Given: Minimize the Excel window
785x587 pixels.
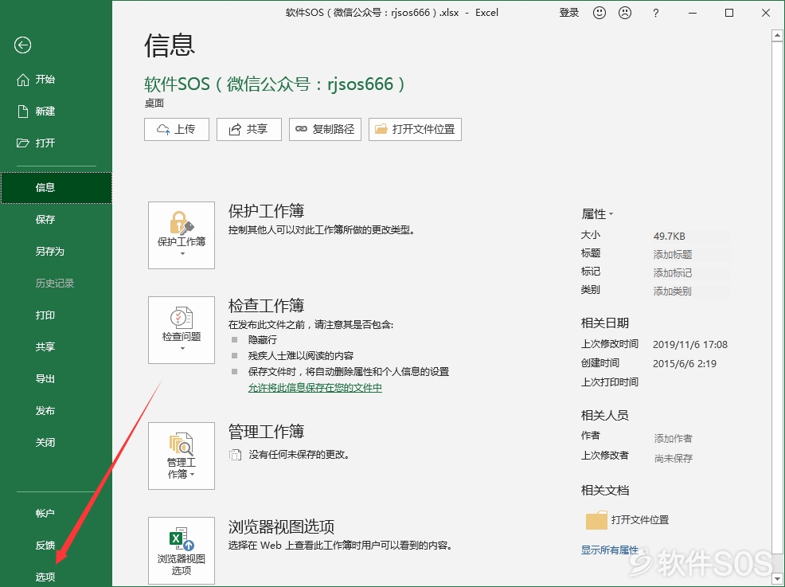Looking at the screenshot, I should coord(693,13).
